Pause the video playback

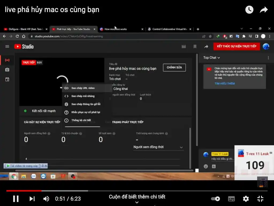[16, 199]
